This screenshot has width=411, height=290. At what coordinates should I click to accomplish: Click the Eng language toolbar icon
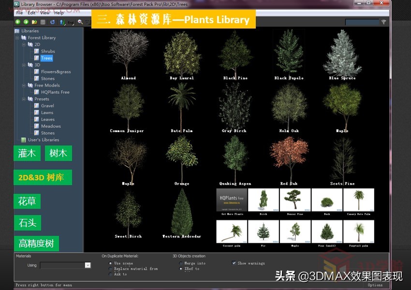click(x=71, y=22)
